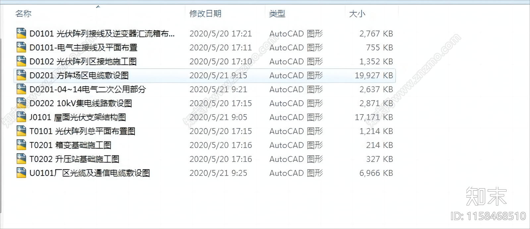The width and height of the screenshot is (530, 229).
Task: Select file name D0201 方阵场区电缆敷设图
Action: coord(79,76)
